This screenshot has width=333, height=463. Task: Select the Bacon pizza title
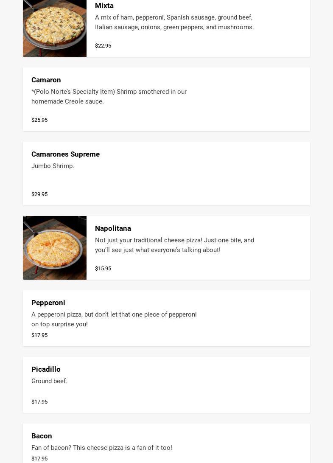pos(42,436)
